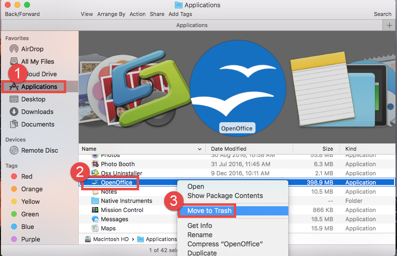Image resolution: width=397 pixels, height=256 pixels.
Task: Open Documents in the sidebar
Action: tap(32, 124)
